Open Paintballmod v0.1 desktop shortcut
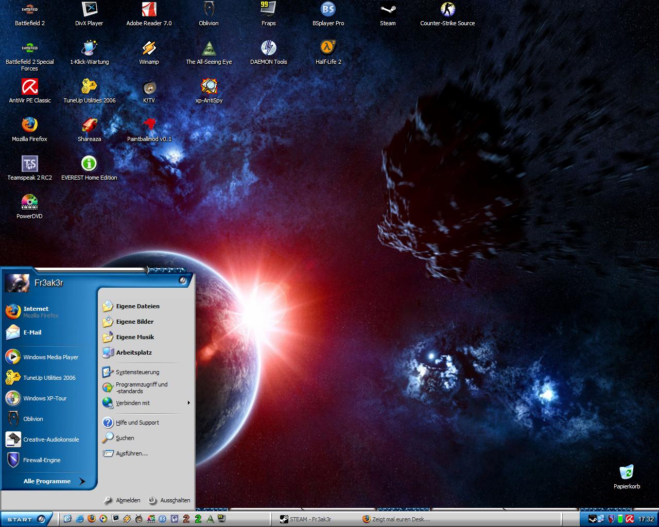659x527 pixels. pos(149,130)
